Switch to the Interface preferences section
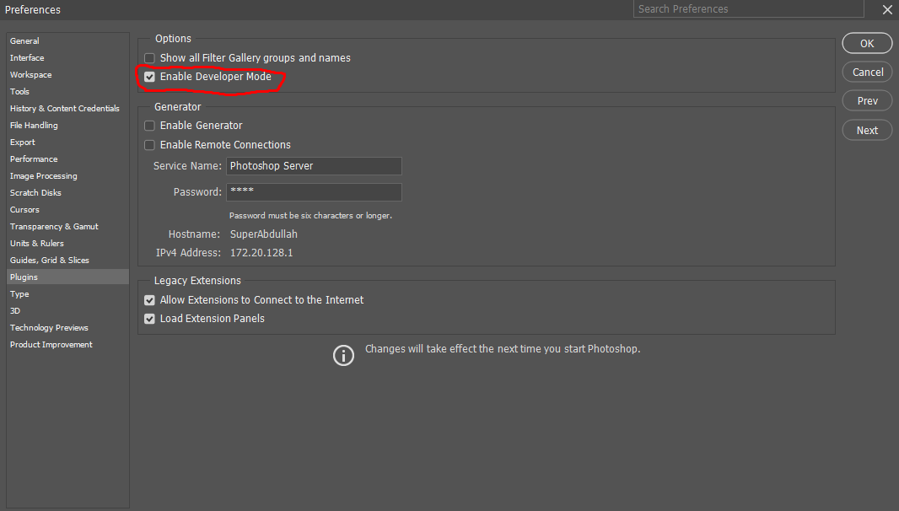 pyautogui.click(x=26, y=57)
